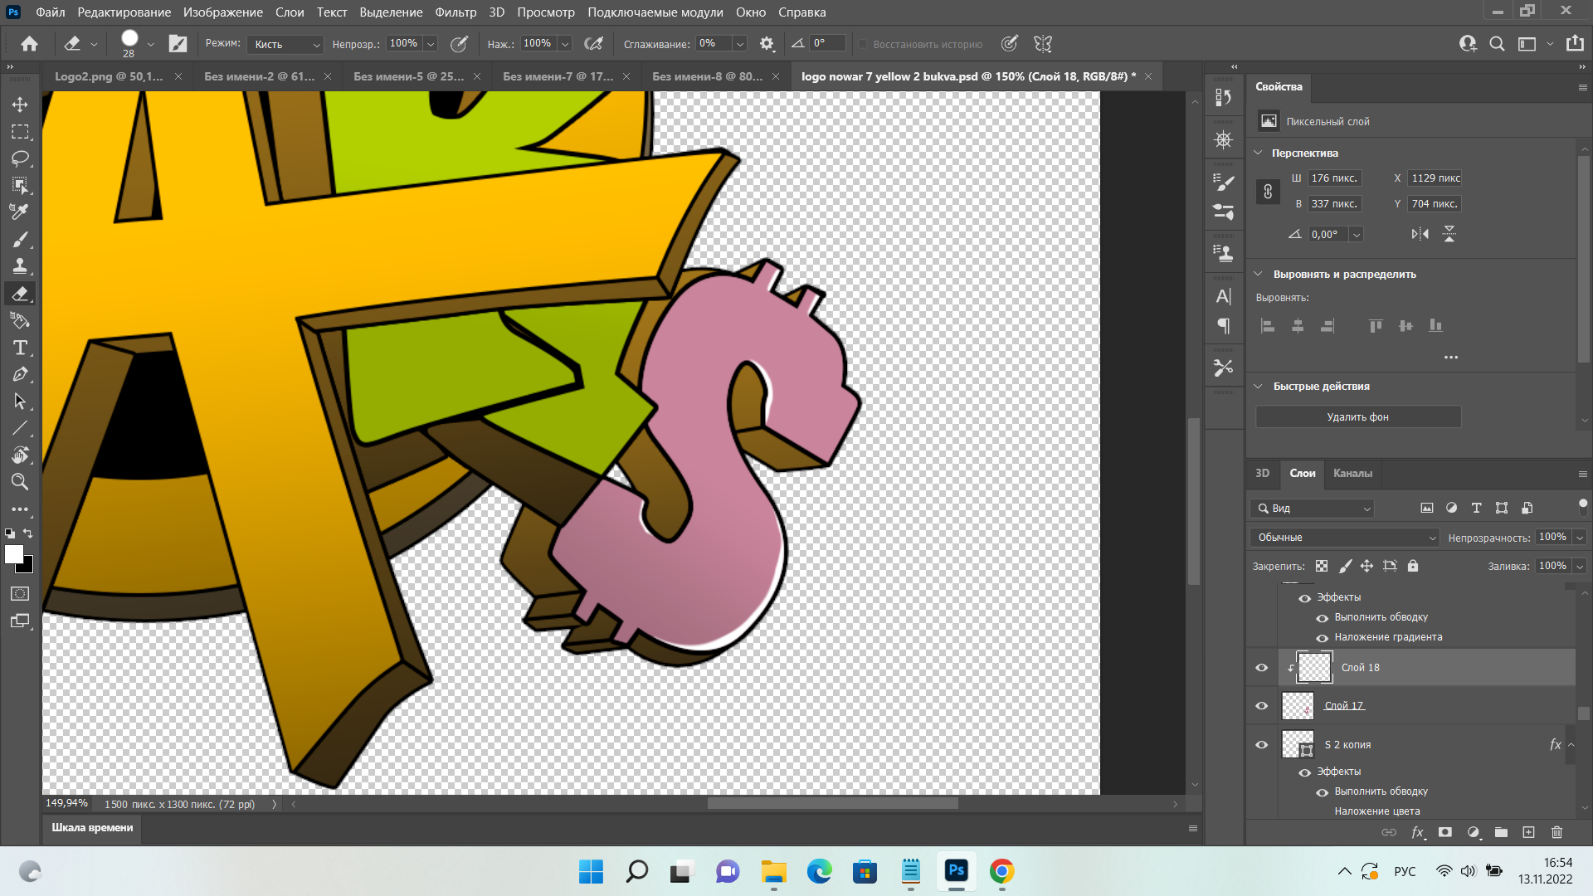Open the Наж. flow dropdown arrow
The image size is (1593, 896).
565,44
